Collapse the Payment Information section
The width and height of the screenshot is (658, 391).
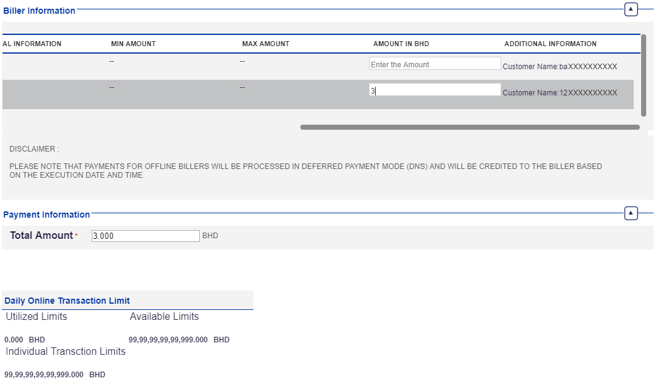pos(631,213)
